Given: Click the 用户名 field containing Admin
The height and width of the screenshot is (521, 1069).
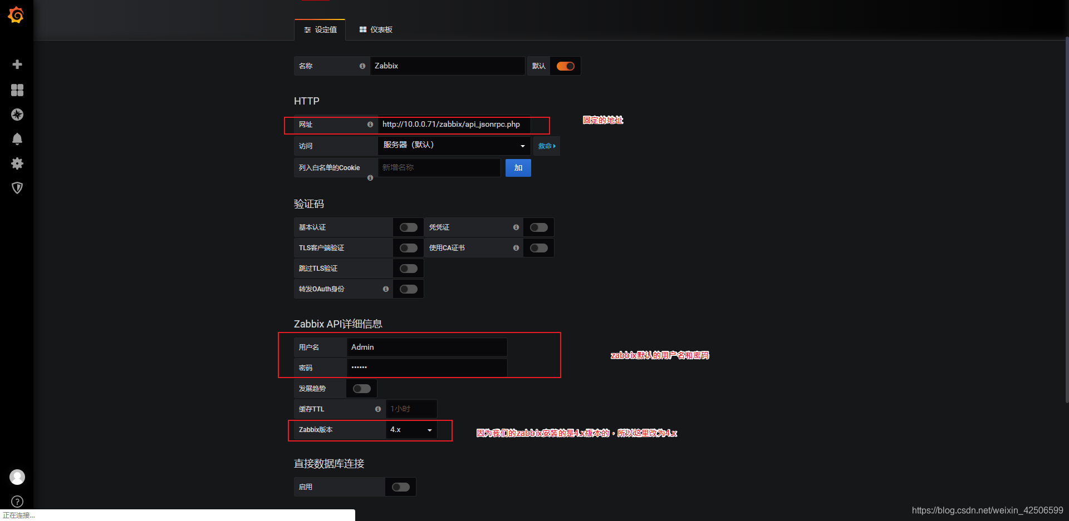Looking at the screenshot, I should (x=427, y=348).
